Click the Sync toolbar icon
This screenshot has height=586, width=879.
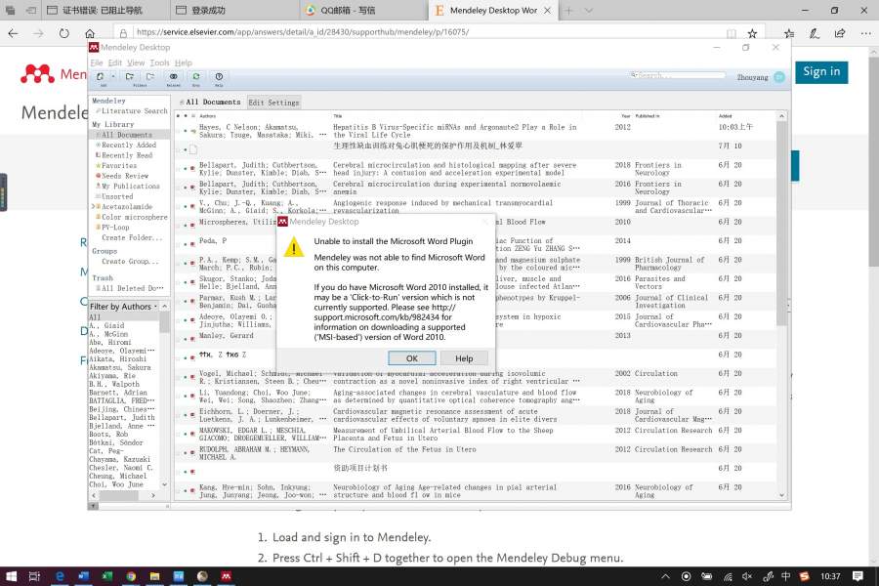click(x=195, y=76)
